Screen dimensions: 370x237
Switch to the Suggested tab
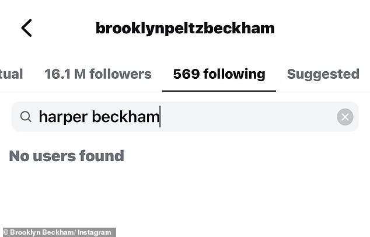coord(323,74)
